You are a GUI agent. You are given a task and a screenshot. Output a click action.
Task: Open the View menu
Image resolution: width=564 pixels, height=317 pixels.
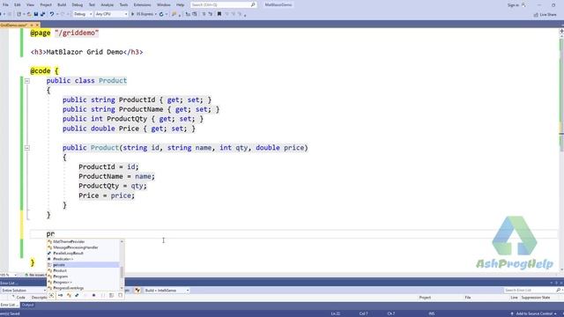pos(30,4)
